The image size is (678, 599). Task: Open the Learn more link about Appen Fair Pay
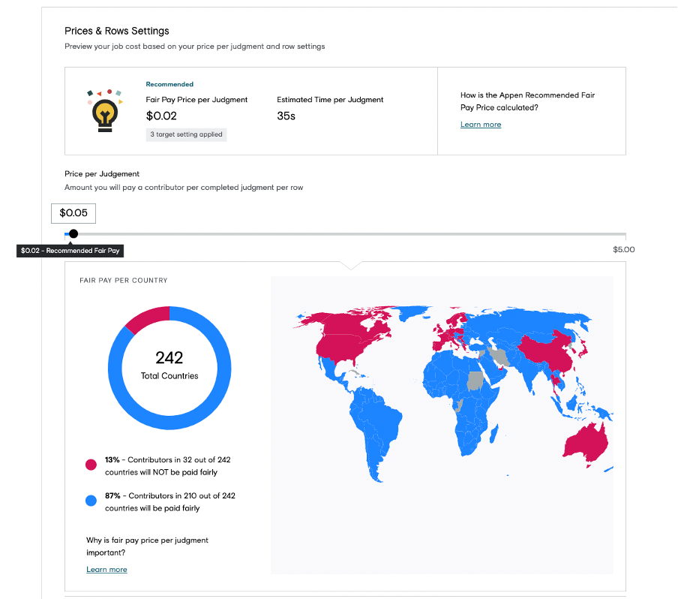click(481, 125)
